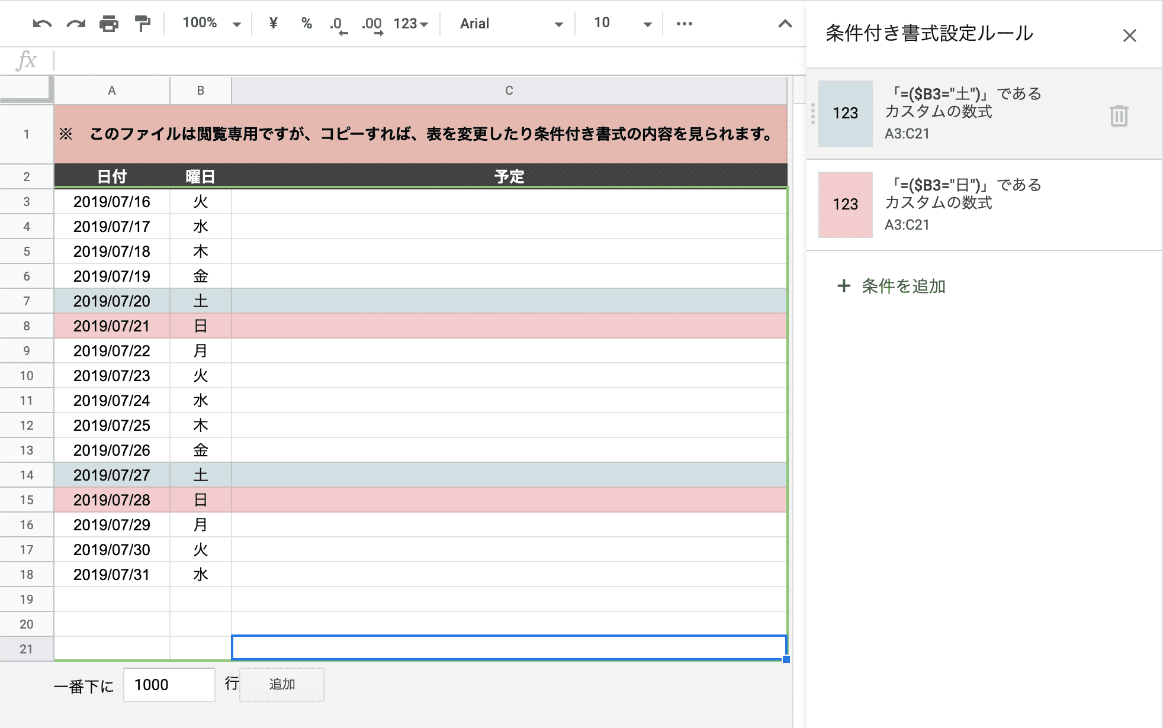Select the blue-gray swatch of the 土 rule

coord(845,114)
